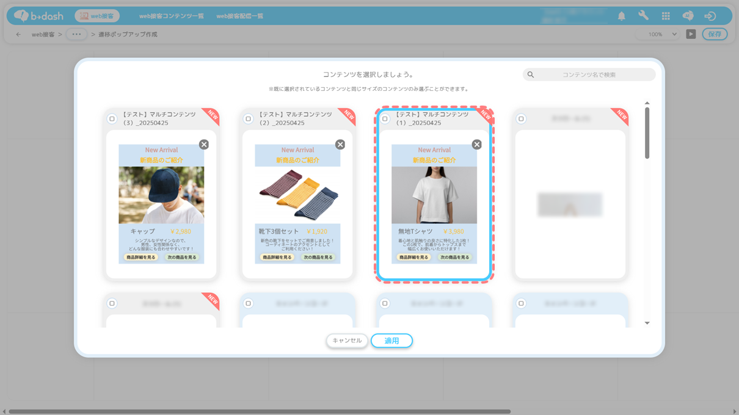Click the ¥3,980 price
739x415 pixels.
454,232
